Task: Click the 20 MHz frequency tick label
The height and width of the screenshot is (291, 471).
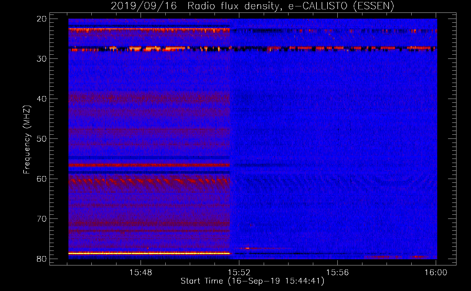Action: pyautogui.click(x=42, y=19)
